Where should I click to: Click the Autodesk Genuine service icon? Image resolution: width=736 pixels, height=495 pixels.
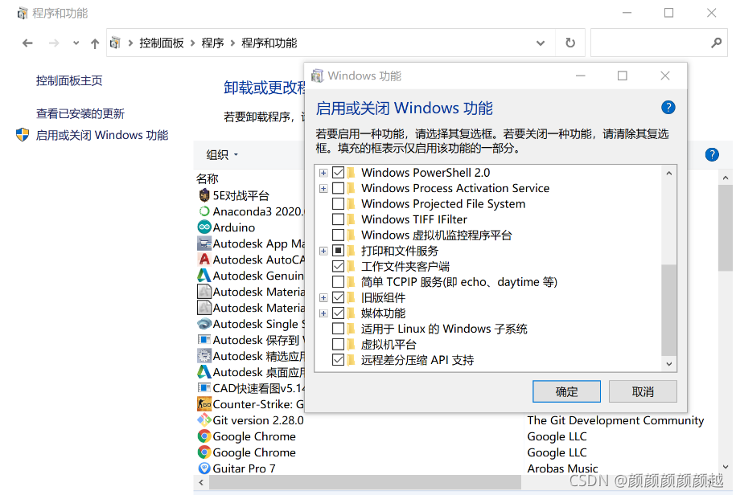(204, 275)
